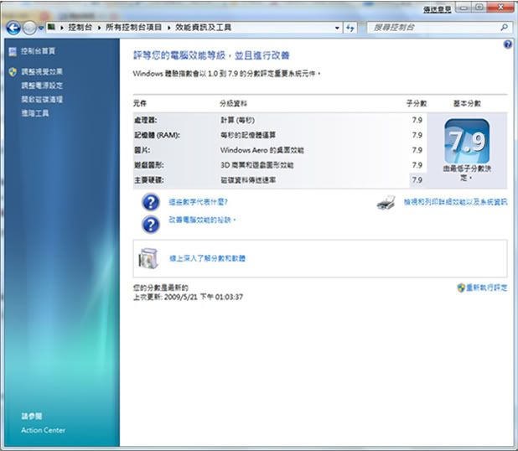Open 調整視覺效果 in the sidebar
The width and height of the screenshot is (518, 451).
tap(42, 72)
